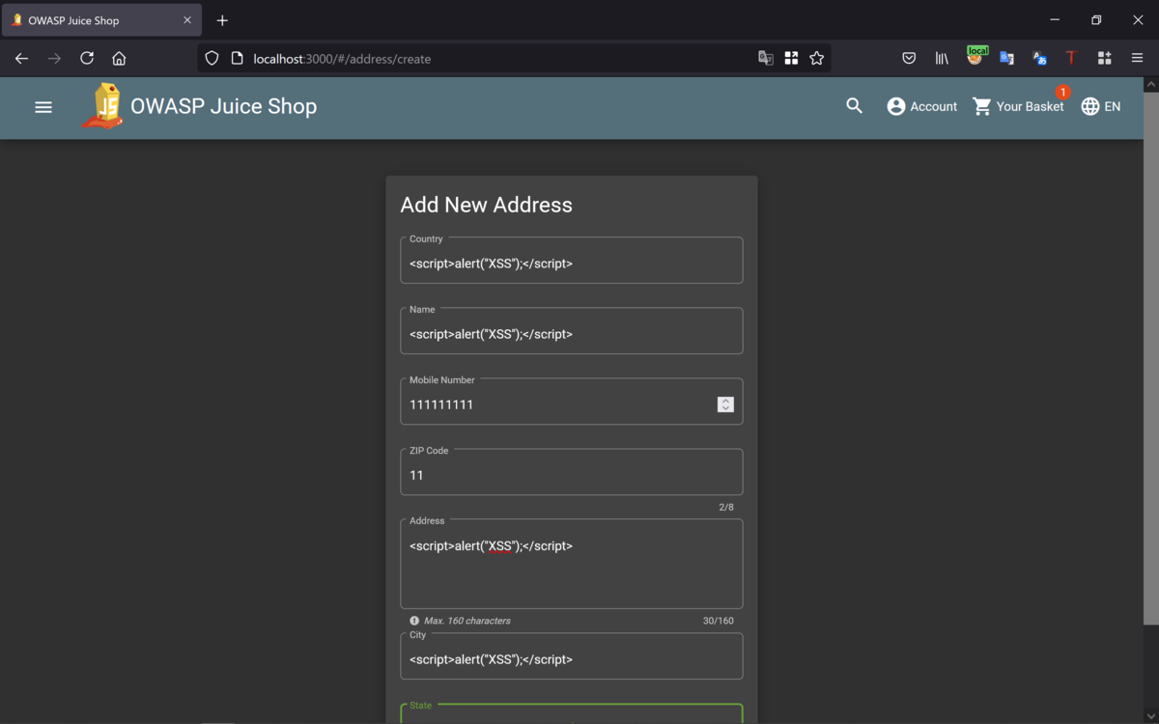Close the OWASP Juice Shop tab

point(187,20)
